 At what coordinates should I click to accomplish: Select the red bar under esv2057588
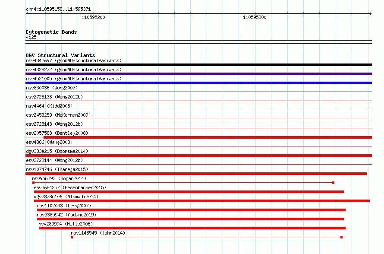pos(208,137)
